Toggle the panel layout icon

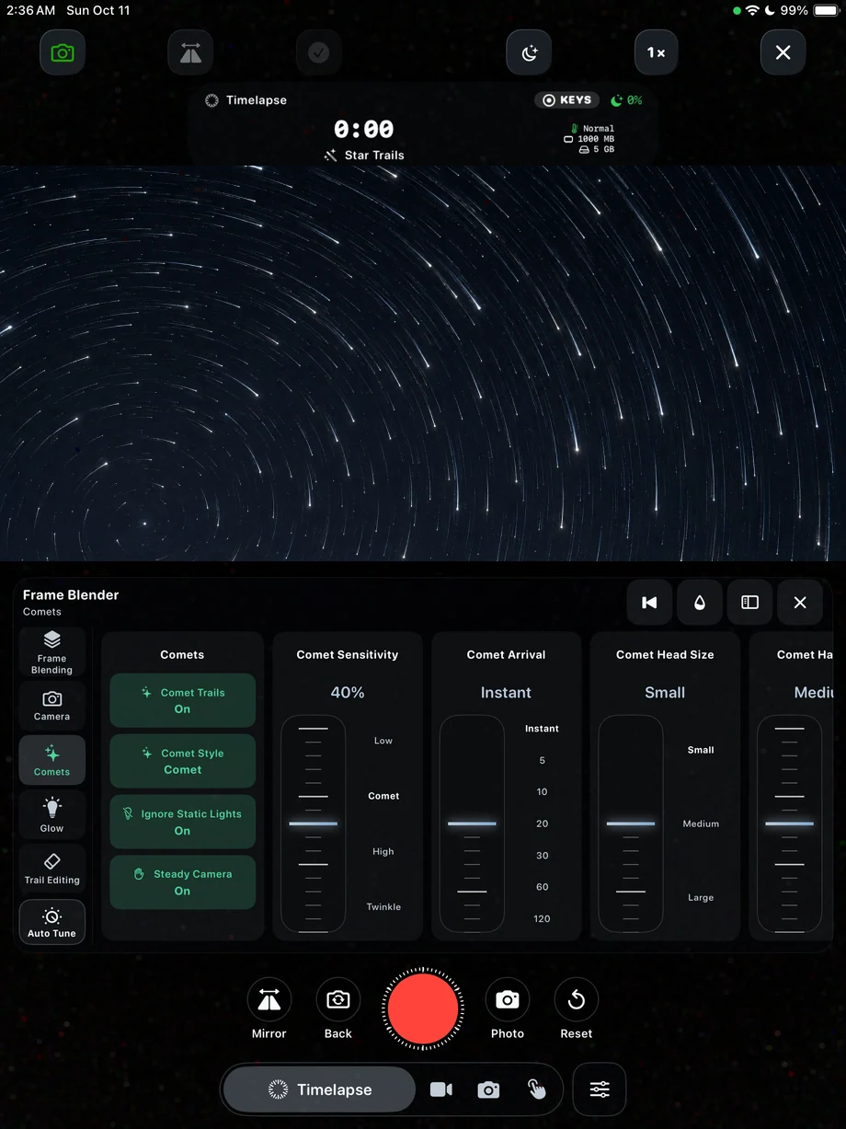pos(749,602)
